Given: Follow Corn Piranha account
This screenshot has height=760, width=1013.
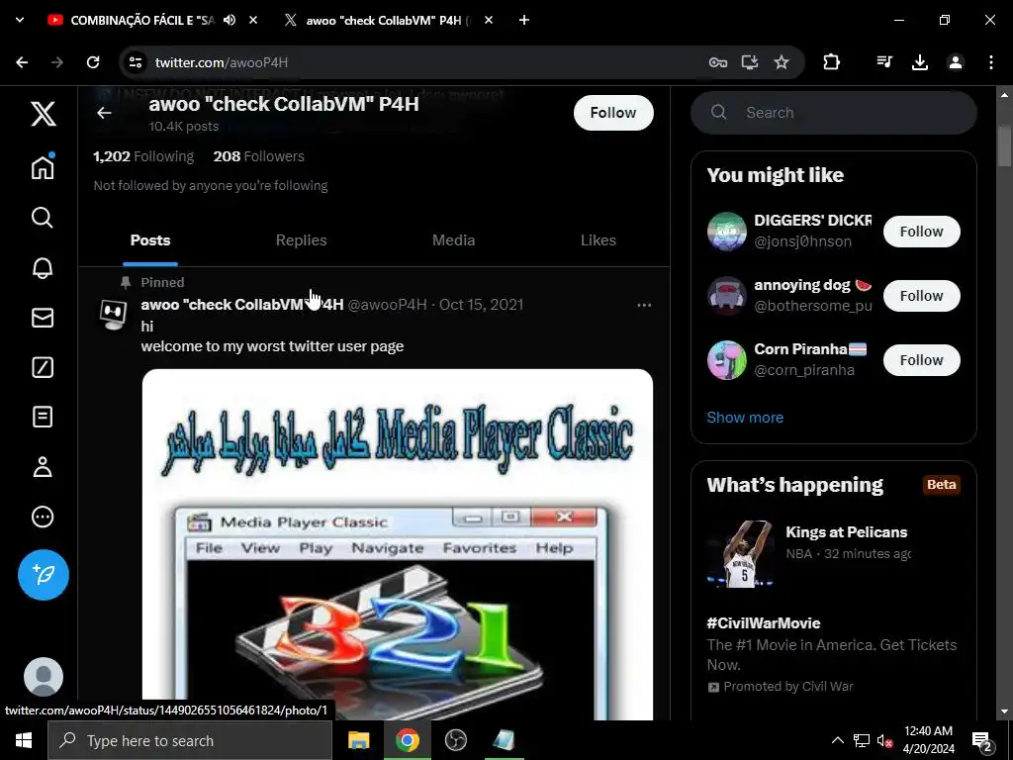Looking at the screenshot, I should tap(921, 360).
